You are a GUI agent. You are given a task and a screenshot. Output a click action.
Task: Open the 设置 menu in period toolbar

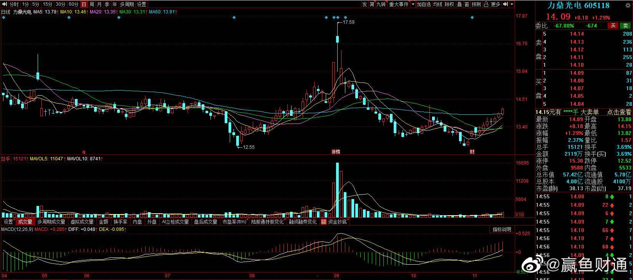tap(141, 4)
